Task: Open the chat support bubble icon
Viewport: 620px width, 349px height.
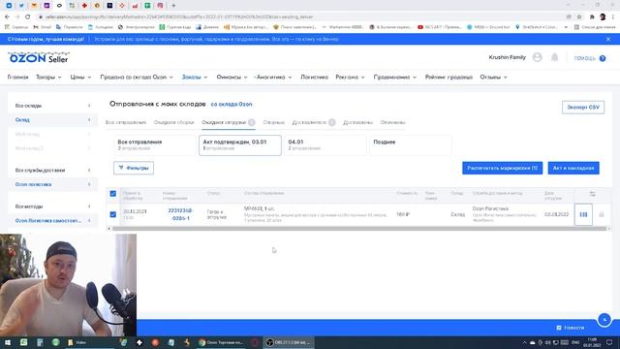Action: pos(604,319)
